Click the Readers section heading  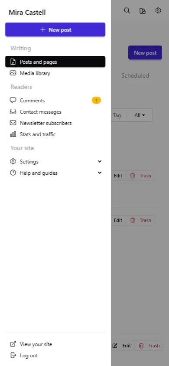tap(21, 87)
